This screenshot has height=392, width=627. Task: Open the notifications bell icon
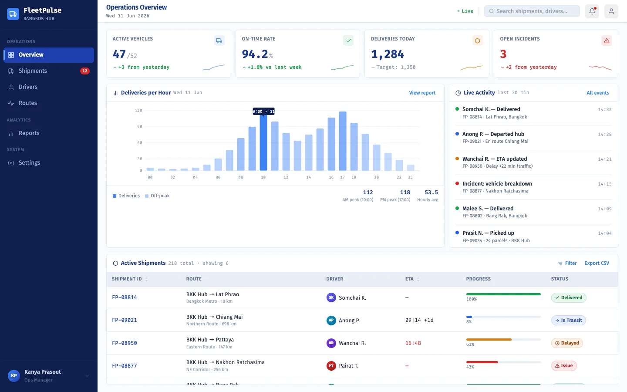592,11
